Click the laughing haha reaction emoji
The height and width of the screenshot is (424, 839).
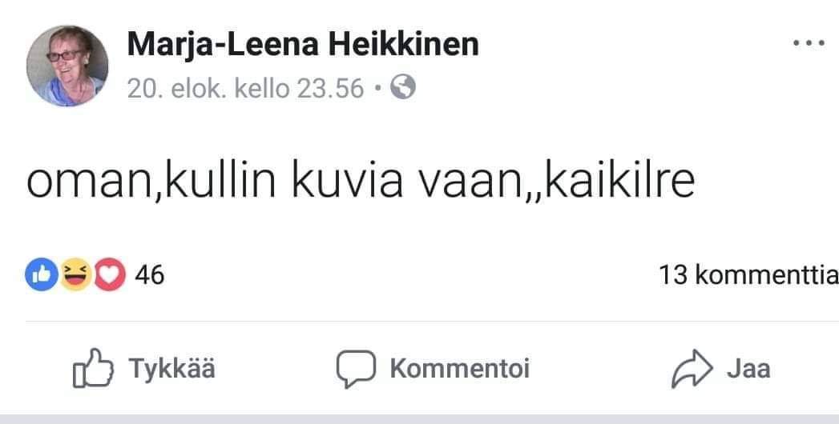75,275
